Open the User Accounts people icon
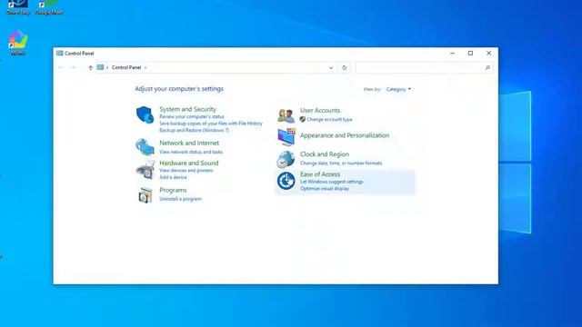The image size is (582, 327). tap(286, 115)
